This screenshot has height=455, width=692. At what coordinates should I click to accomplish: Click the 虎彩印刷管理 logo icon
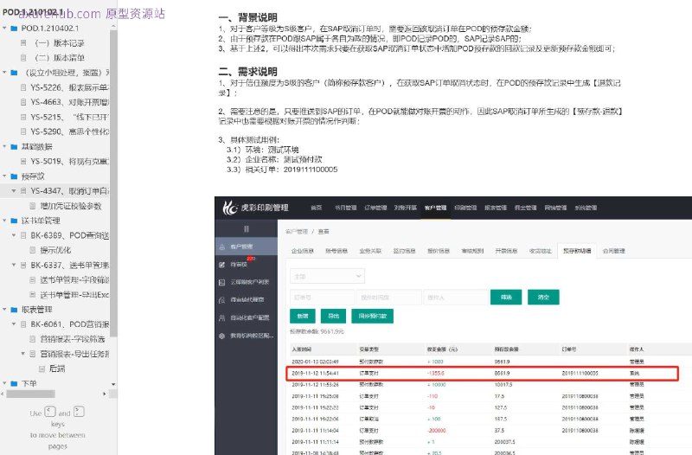click(230, 208)
